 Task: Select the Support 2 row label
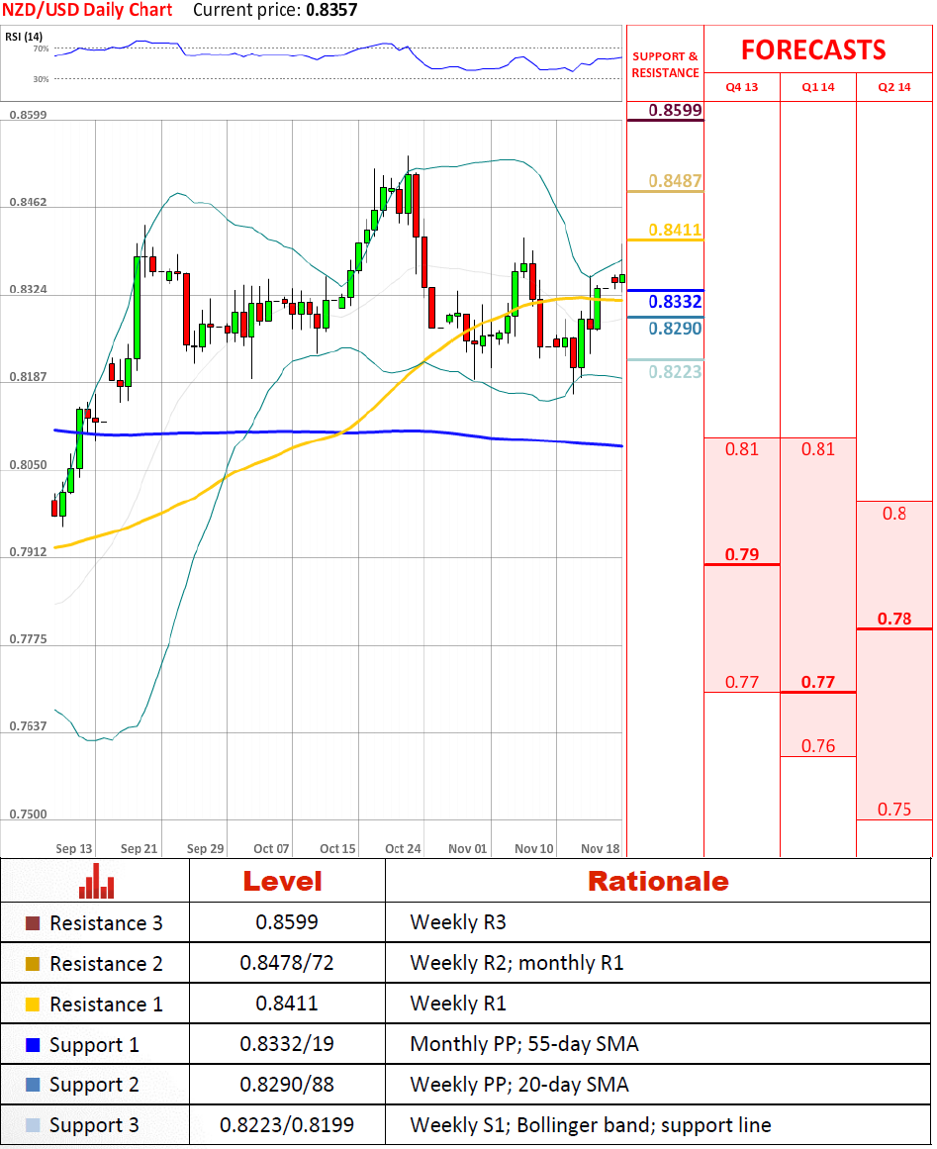(x=95, y=1086)
